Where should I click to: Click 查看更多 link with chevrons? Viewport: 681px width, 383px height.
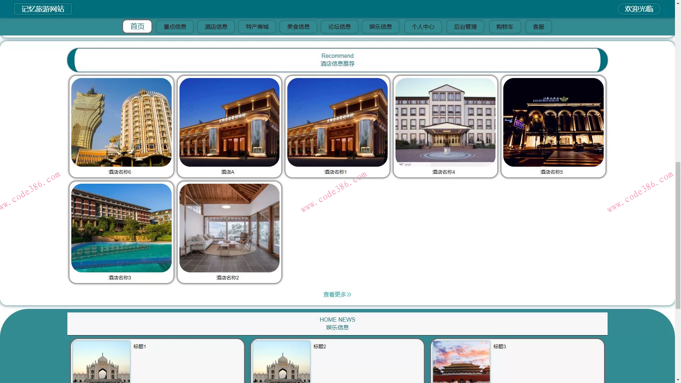tap(337, 294)
